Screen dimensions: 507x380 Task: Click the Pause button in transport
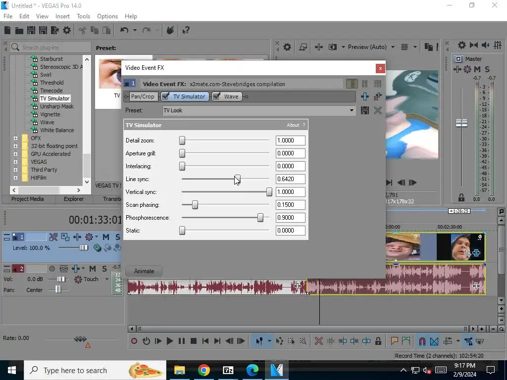[x=181, y=341]
